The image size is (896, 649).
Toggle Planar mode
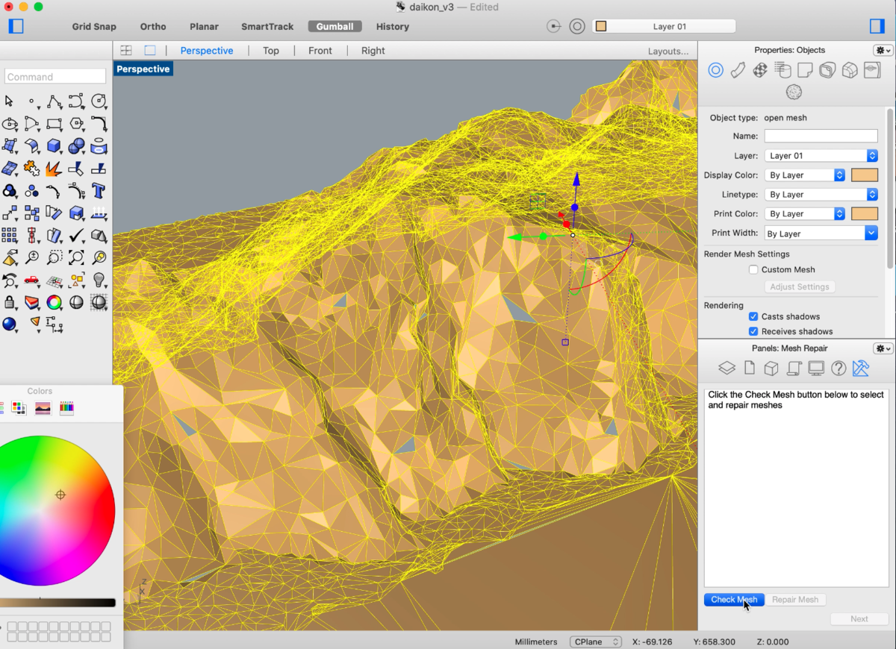(x=204, y=26)
